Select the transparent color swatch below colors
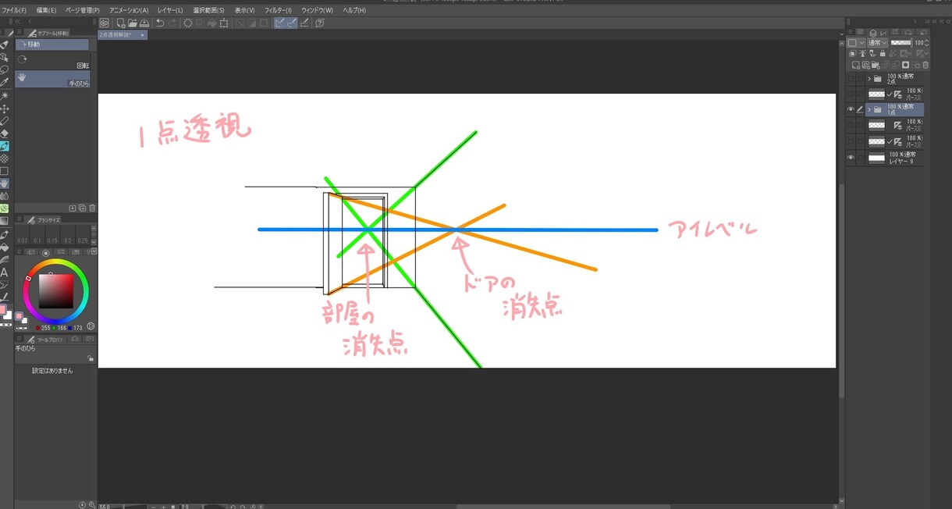This screenshot has width=952, height=509. point(5,323)
